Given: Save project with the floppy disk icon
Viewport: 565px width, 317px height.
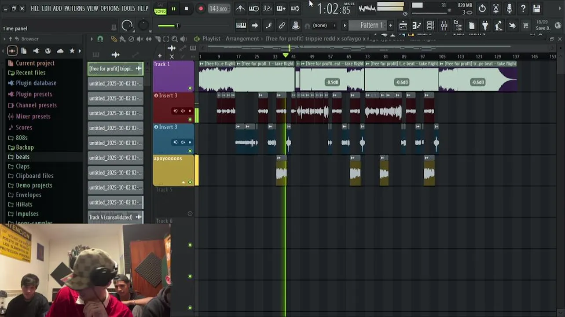Looking at the screenshot, I should [537, 8].
